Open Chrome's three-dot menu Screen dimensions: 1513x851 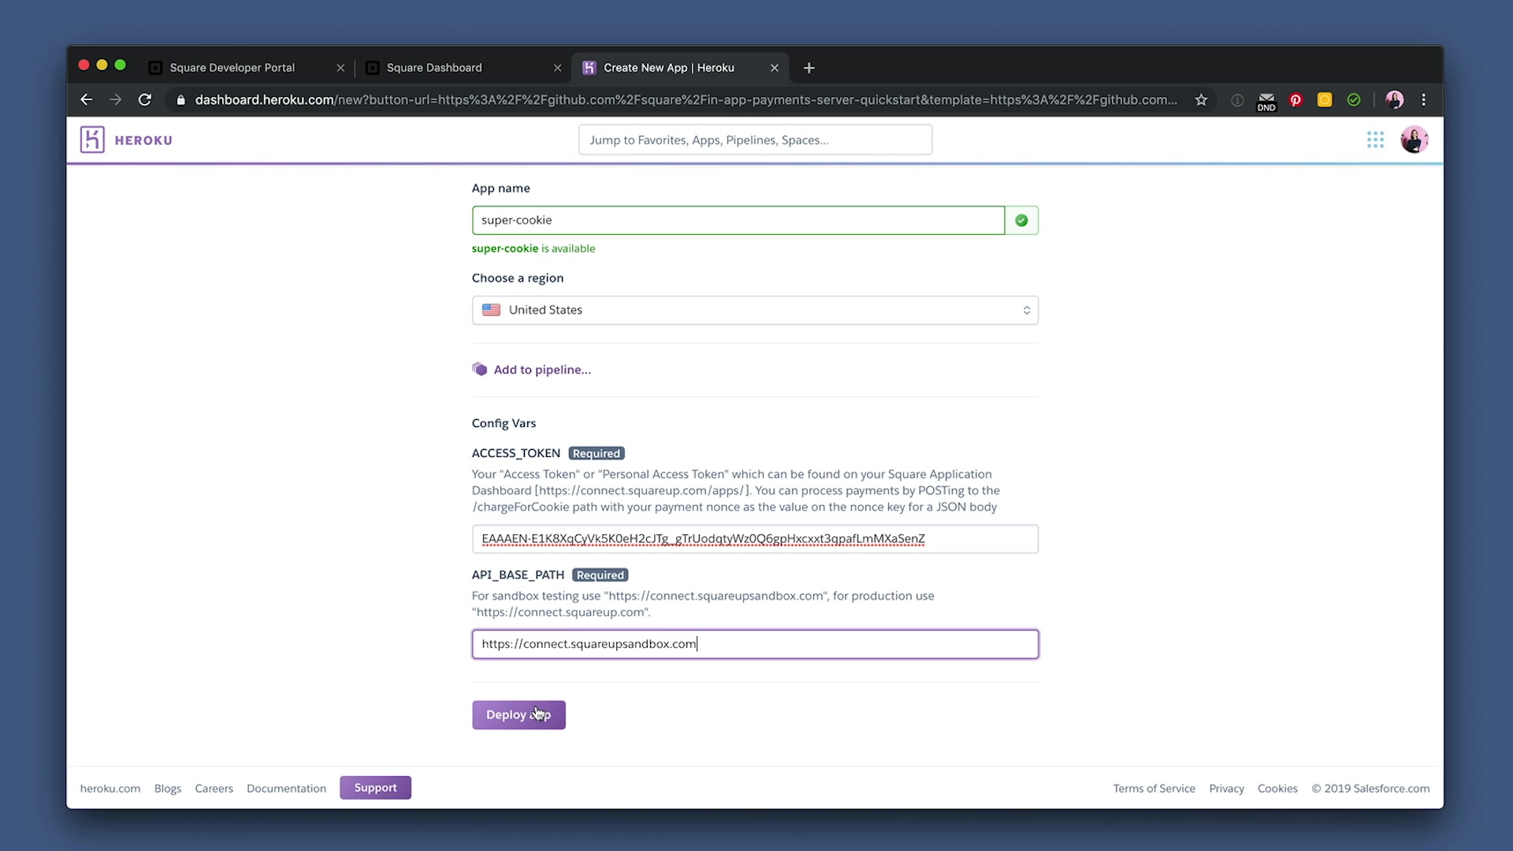[x=1423, y=100]
